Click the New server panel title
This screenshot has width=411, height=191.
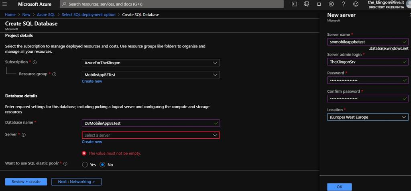(341, 15)
